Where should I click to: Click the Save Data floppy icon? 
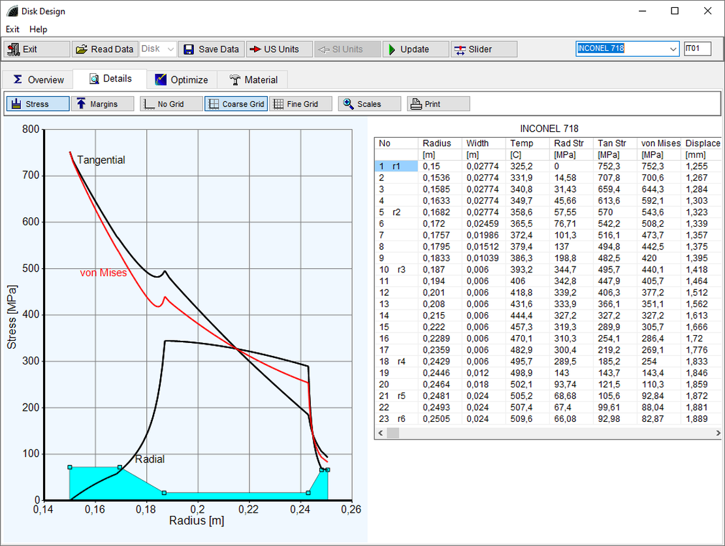click(x=189, y=50)
